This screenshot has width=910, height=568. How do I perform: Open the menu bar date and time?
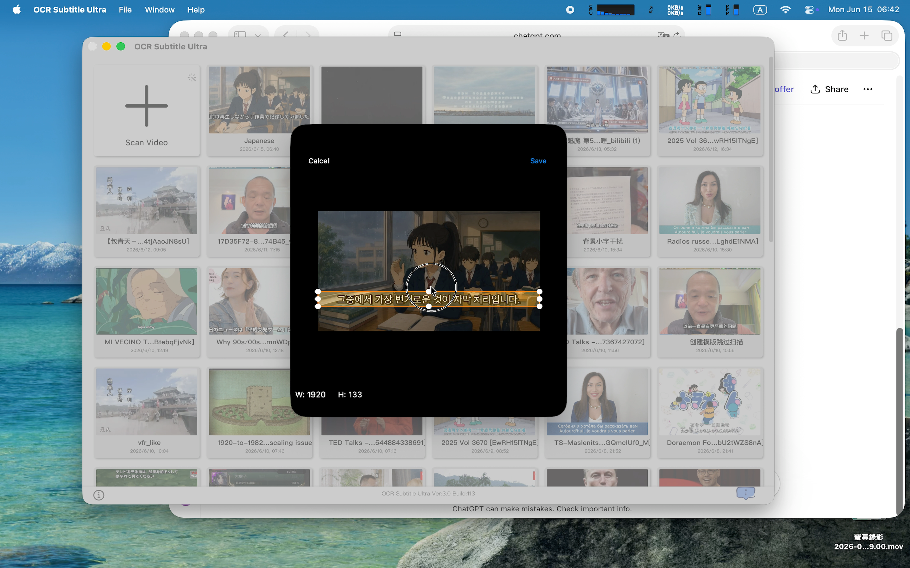864,9
